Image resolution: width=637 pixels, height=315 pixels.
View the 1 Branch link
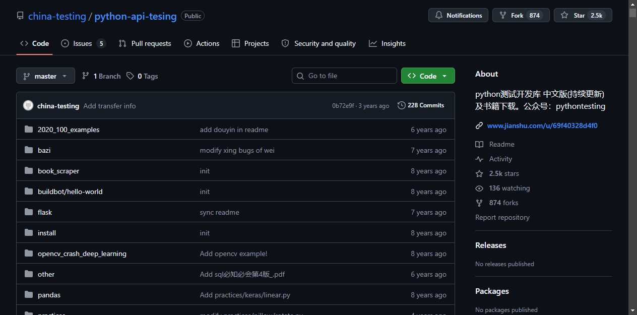coord(101,76)
